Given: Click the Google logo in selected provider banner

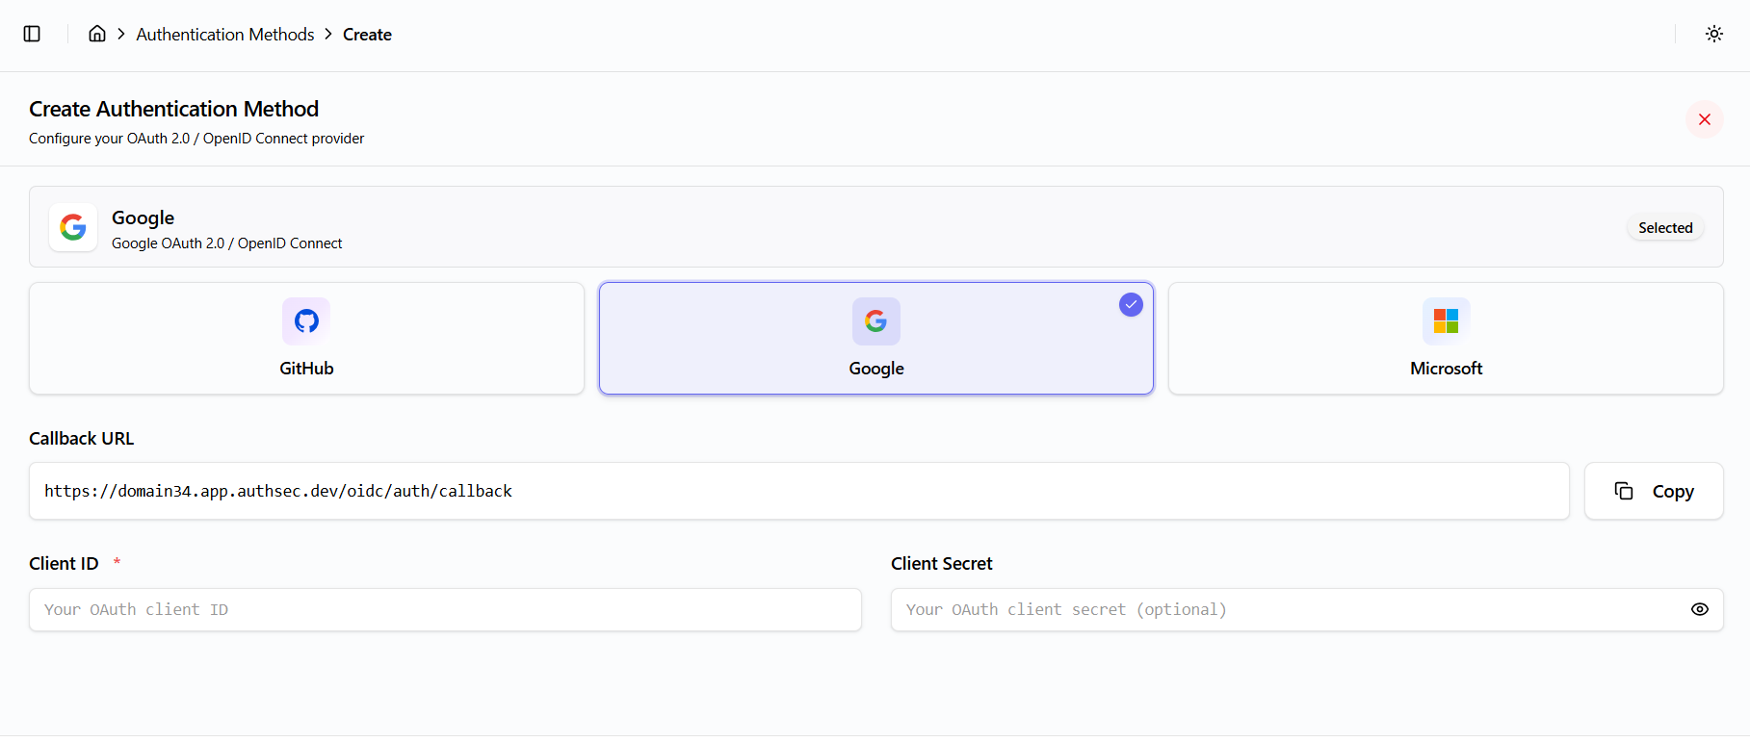Looking at the screenshot, I should [73, 227].
